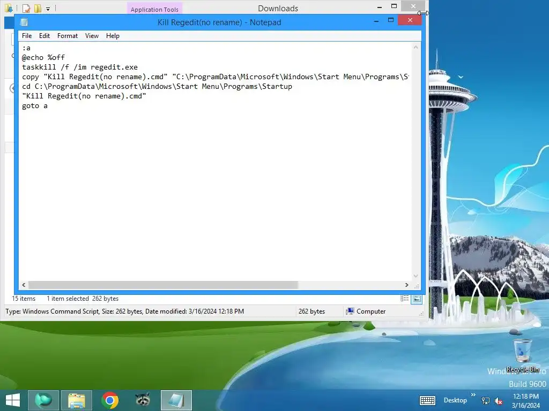Click the horizontal scrollbar thumb in Notepad
Viewport: 549px width, 411px height.
pyautogui.click(x=163, y=285)
